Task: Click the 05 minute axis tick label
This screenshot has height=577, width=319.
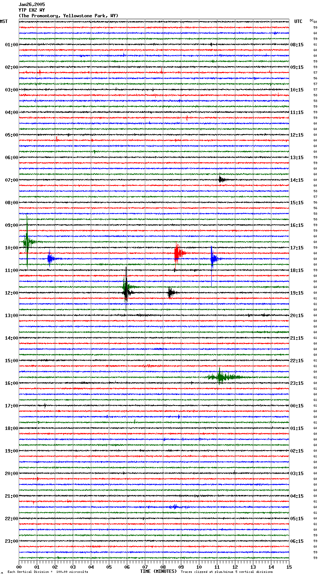Action: point(109,567)
